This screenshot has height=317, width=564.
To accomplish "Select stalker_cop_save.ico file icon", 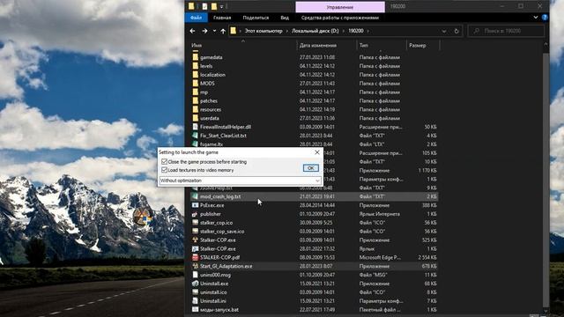I will [195, 231].
